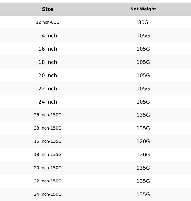Viewport: 191px width, 201px height.
Task: Select the 24 inch-150G size cell
Action: pyautogui.click(x=48, y=194)
